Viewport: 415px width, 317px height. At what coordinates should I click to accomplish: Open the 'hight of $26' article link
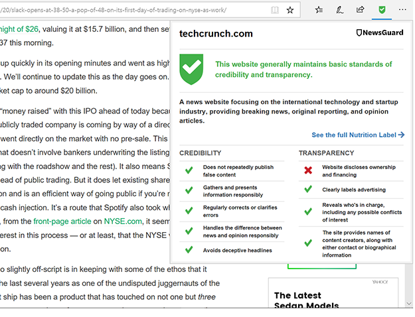click(19, 29)
